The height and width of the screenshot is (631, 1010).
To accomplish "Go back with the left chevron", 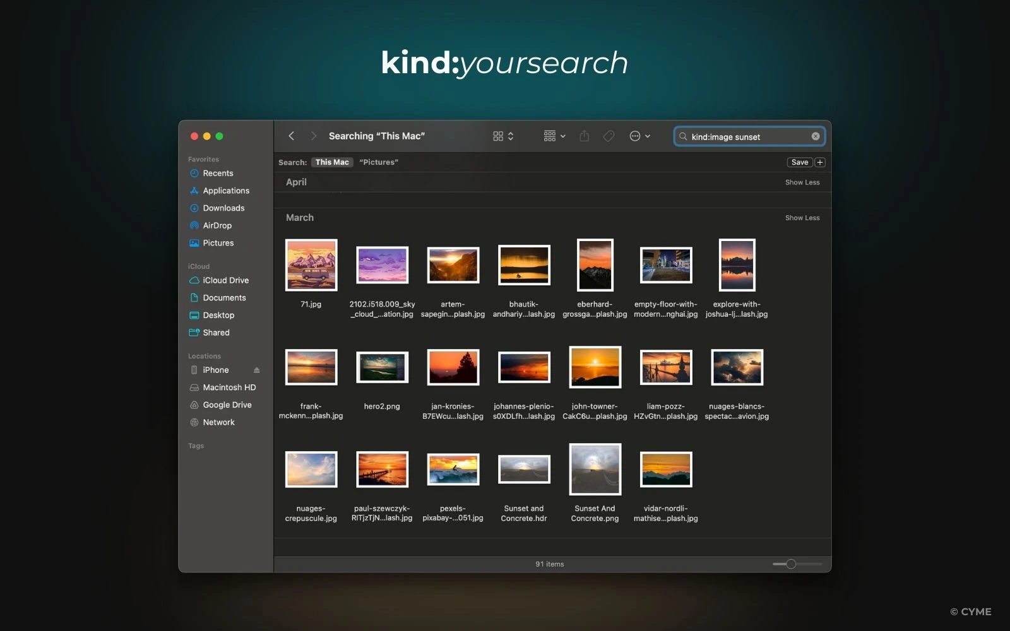I will (291, 136).
